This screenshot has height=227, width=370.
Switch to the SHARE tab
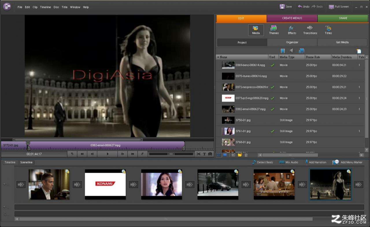[x=343, y=18]
